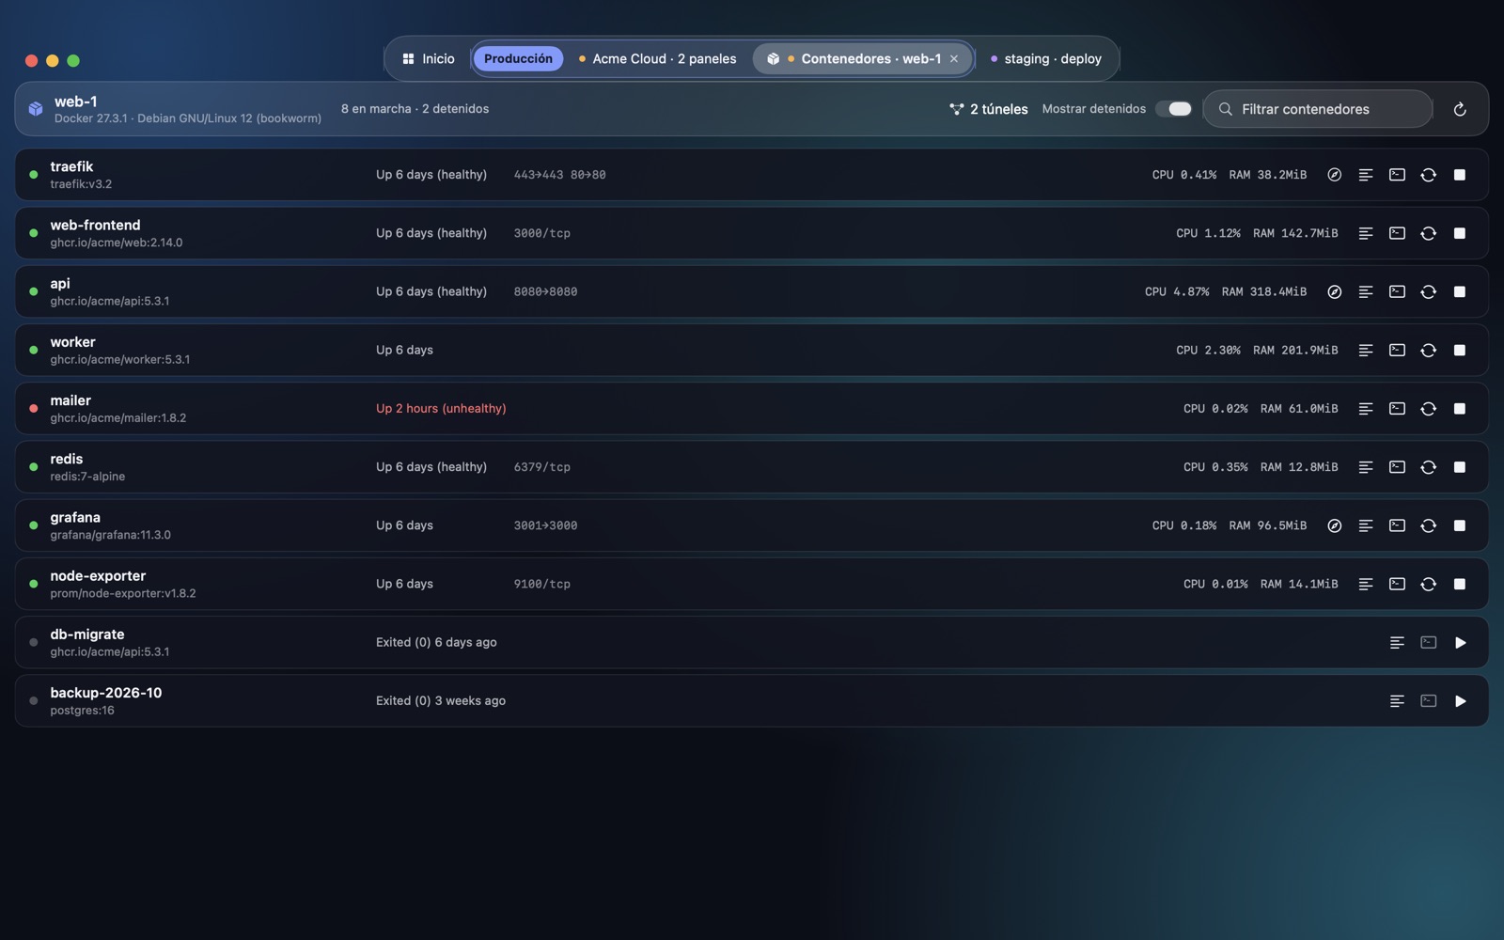Screen dimensions: 1504x940
Task: View logs for the traefik container
Action: tap(1366, 175)
